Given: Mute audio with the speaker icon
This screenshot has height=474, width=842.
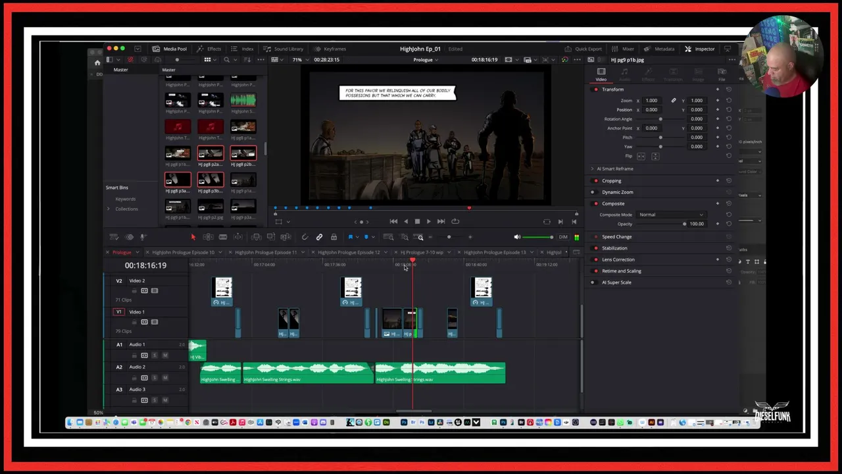Looking at the screenshot, I should (517, 237).
